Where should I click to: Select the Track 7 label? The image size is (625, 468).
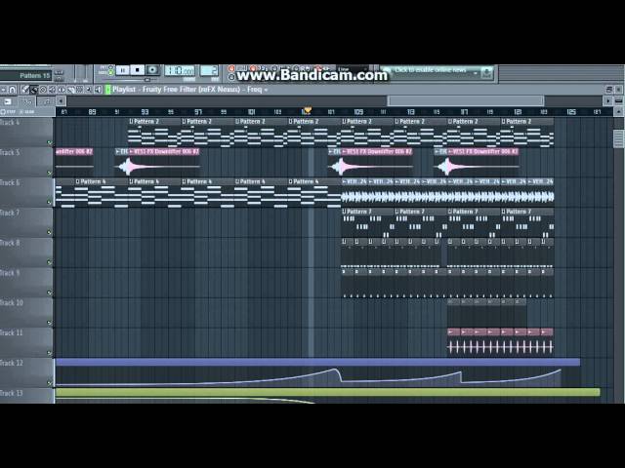(x=10, y=213)
